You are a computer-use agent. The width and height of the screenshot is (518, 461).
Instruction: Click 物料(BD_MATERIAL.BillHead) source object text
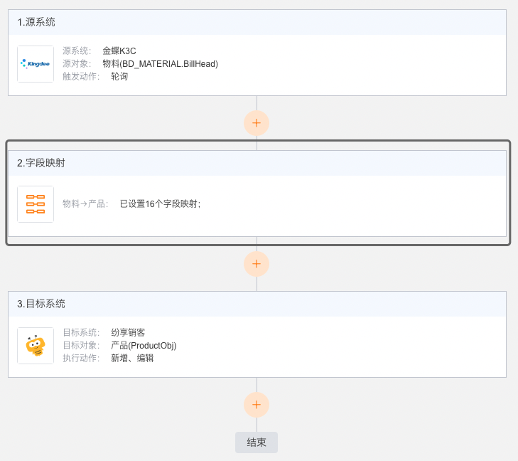[160, 64]
